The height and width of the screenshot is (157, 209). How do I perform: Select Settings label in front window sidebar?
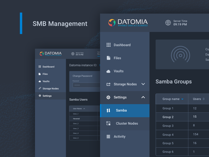(120, 97)
